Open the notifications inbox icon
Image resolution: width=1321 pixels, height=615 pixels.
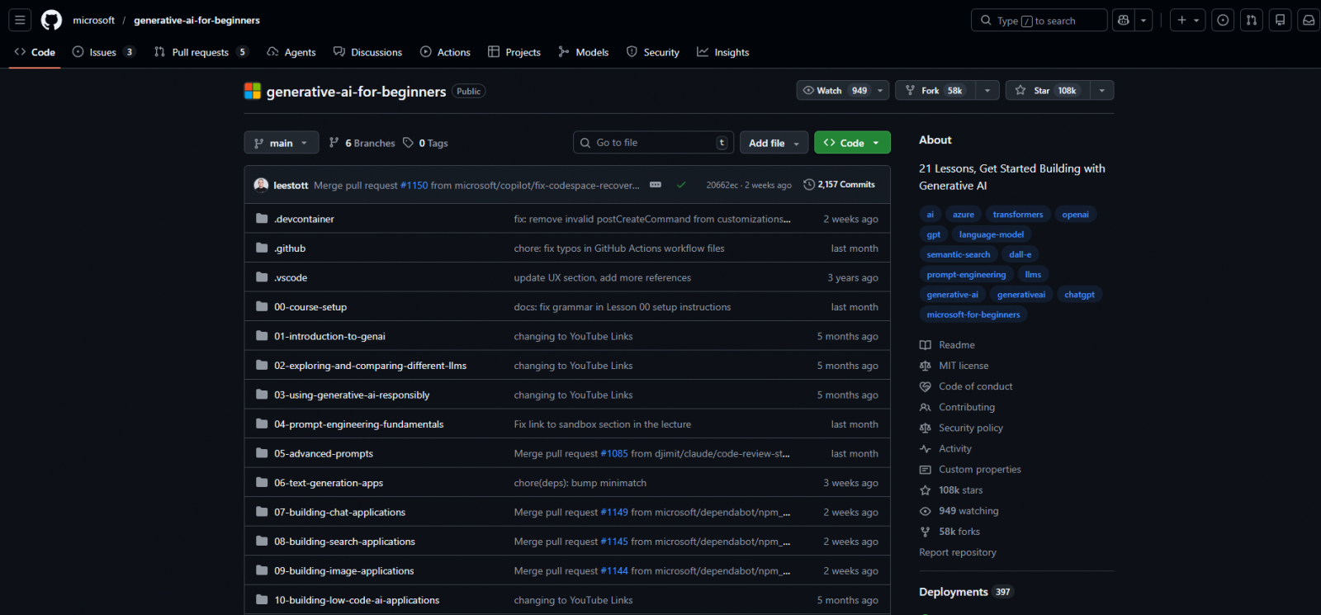pos(1309,20)
